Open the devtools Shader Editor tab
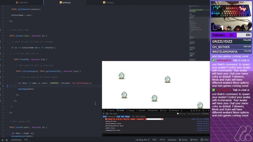This screenshot has width=253, height=142. (153, 110)
